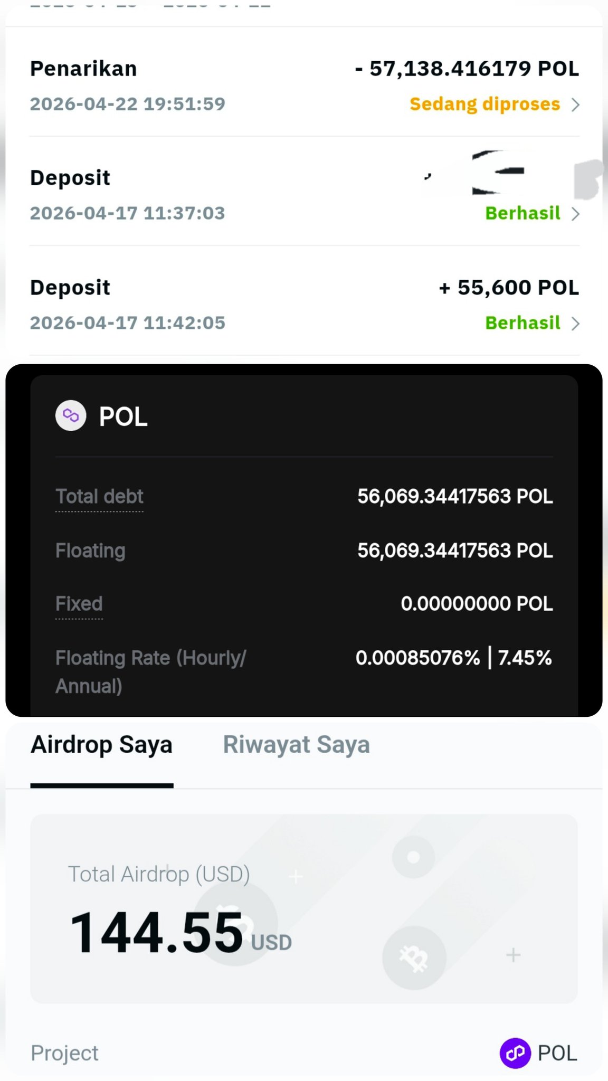
Task: Expand the Penarikan transaction chevron
Action: click(575, 105)
